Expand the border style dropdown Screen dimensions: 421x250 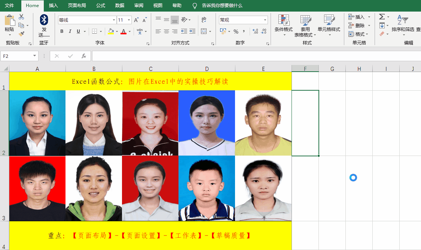[101, 31]
